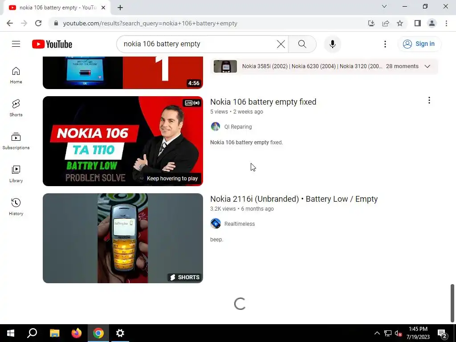Open Chrome three-dot menu

click(446, 23)
